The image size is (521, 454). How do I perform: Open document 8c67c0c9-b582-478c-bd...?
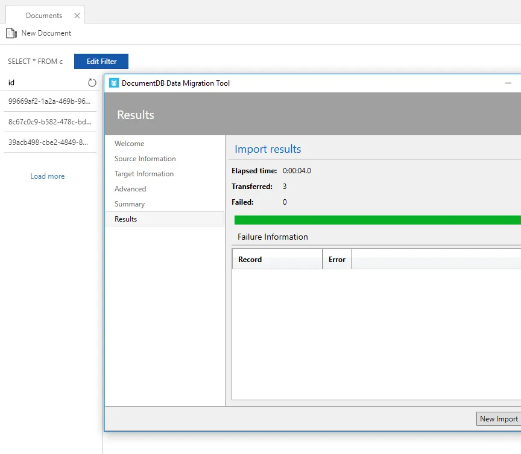point(50,122)
